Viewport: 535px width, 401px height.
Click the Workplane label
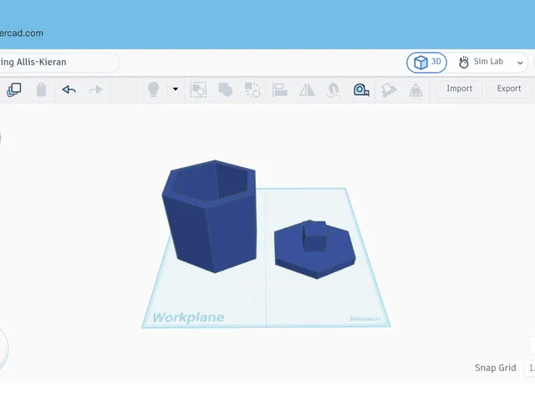[x=188, y=317]
